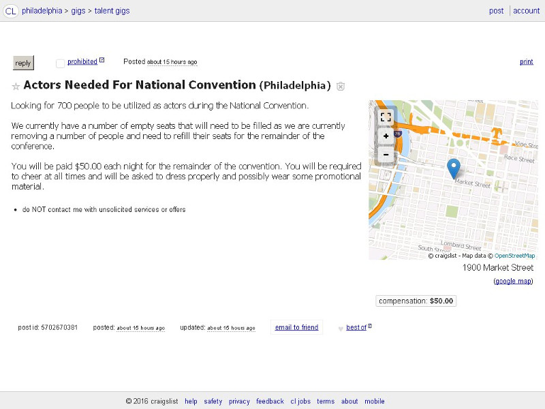Zoom in on the map
The width and height of the screenshot is (545, 409).
[386, 136]
